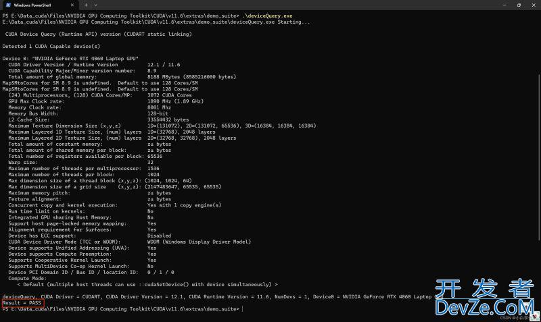Open a new terminal tab

point(86,5)
